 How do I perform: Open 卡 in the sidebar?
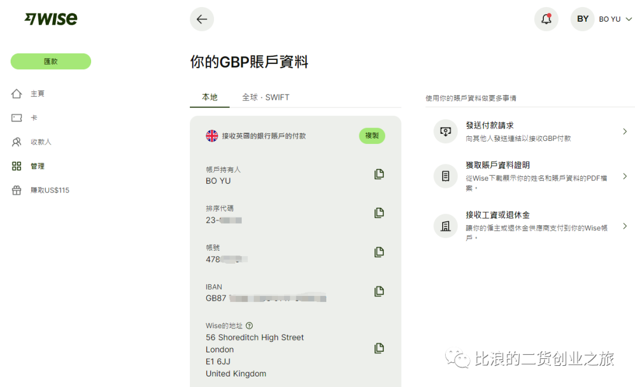[34, 117]
